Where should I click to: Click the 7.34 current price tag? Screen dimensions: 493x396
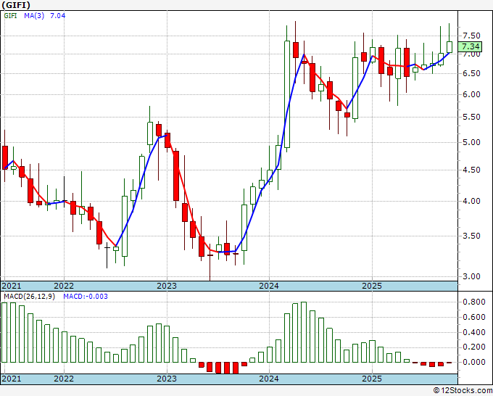coord(470,46)
